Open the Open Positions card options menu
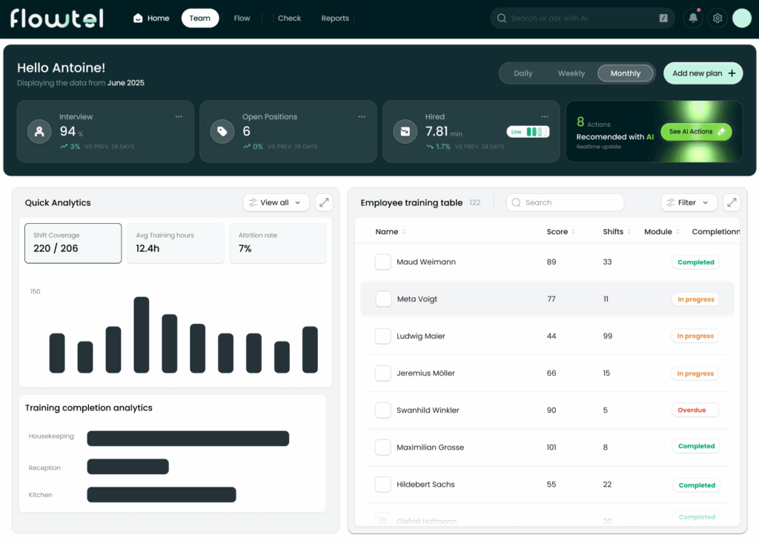 (x=362, y=117)
